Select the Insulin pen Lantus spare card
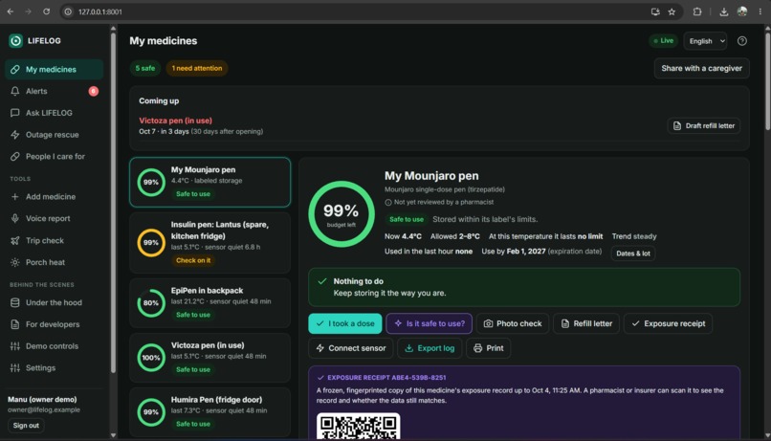Image resolution: width=771 pixels, height=441 pixels. pyautogui.click(x=209, y=242)
